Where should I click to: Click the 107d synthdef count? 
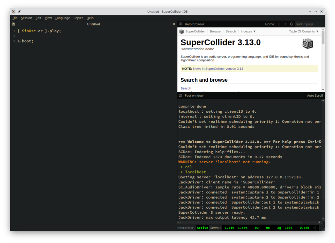click(289, 228)
